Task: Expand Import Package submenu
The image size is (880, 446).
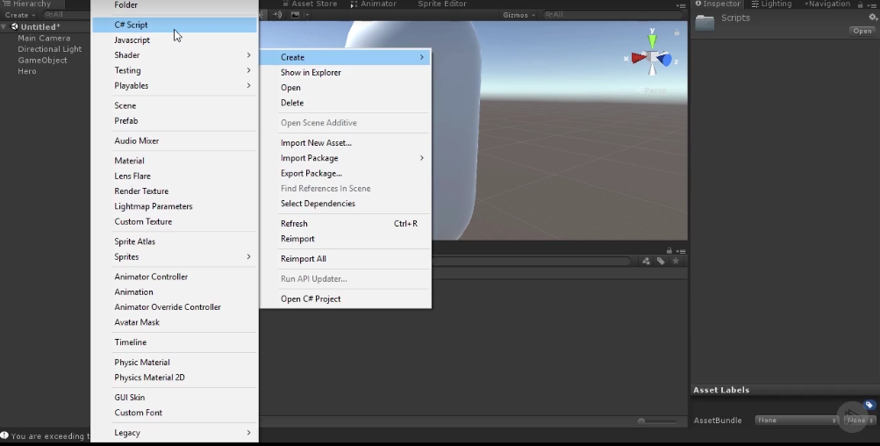Action: click(x=346, y=158)
